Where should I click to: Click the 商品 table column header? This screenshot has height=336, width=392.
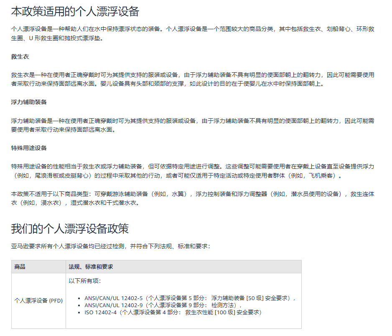tap(20, 267)
